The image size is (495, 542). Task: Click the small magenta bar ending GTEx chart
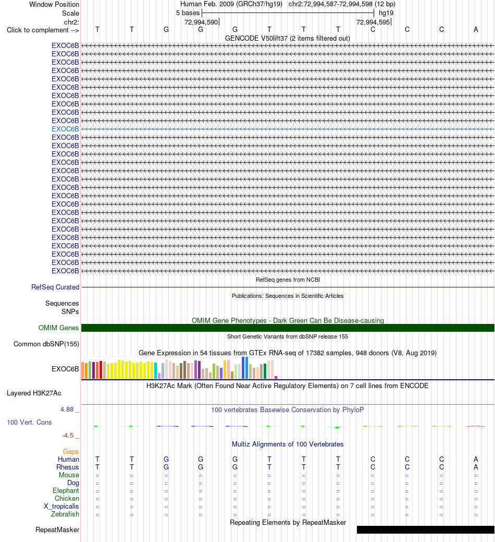click(x=276, y=378)
